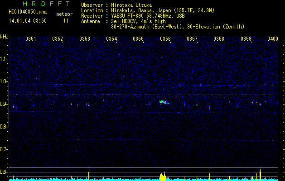Click the Antenna 2el-HB9CV line

click(x=123, y=21)
